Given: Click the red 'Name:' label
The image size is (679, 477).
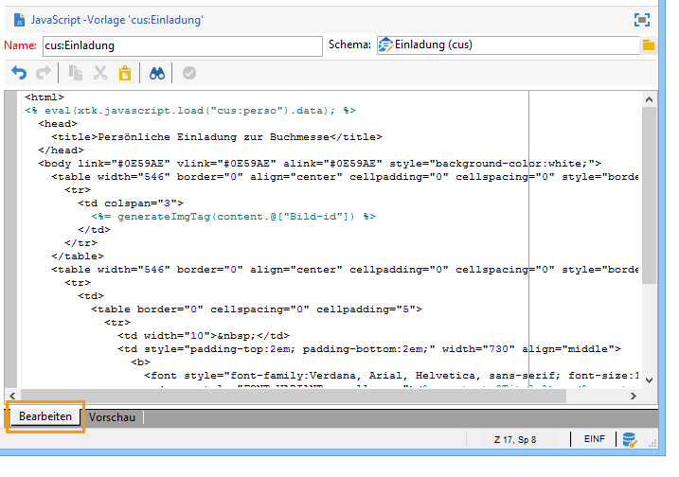Looking at the screenshot, I should [20, 45].
